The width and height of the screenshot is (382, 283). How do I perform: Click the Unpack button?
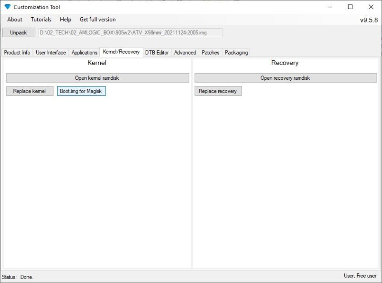pos(19,33)
